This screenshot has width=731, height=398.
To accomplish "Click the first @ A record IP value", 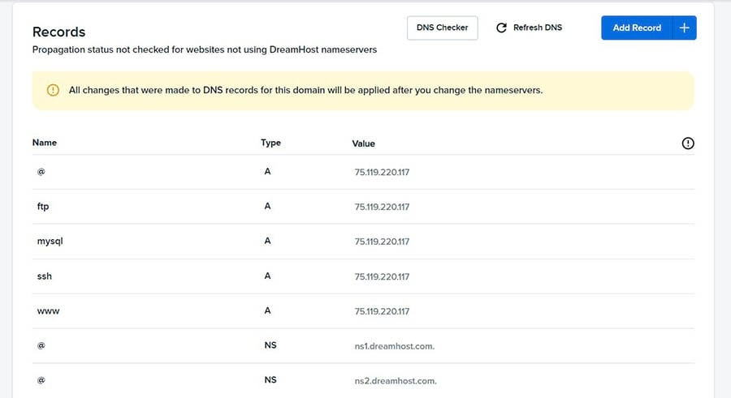I will pyautogui.click(x=382, y=172).
